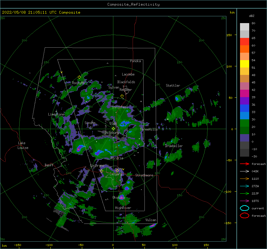
Task: Click the Stettler label
Action: [173, 86]
